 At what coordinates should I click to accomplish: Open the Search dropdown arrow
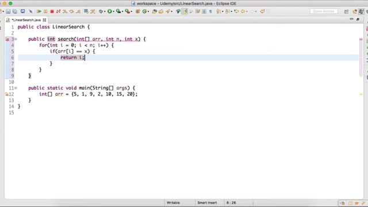click(x=172, y=11)
